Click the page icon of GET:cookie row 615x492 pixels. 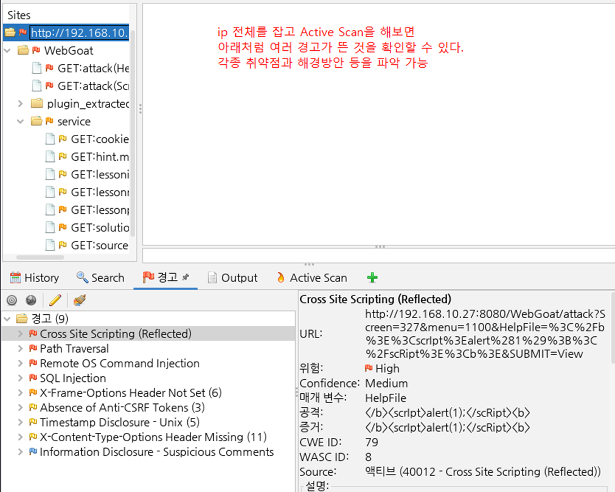click(50, 139)
